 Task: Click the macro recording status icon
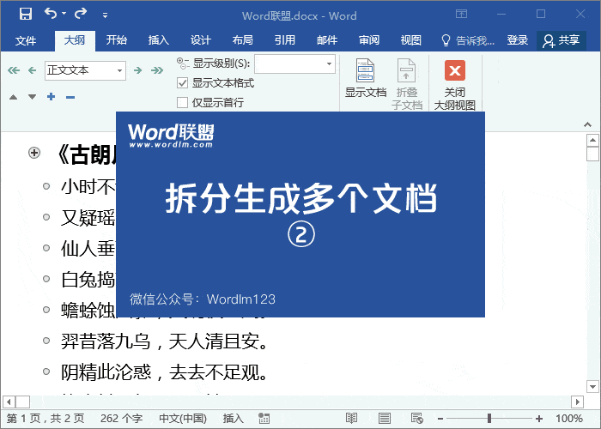point(264,419)
